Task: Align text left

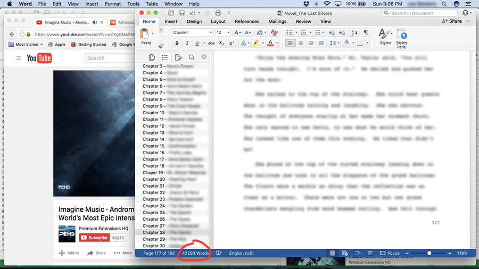Action: click(x=291, y=43)
